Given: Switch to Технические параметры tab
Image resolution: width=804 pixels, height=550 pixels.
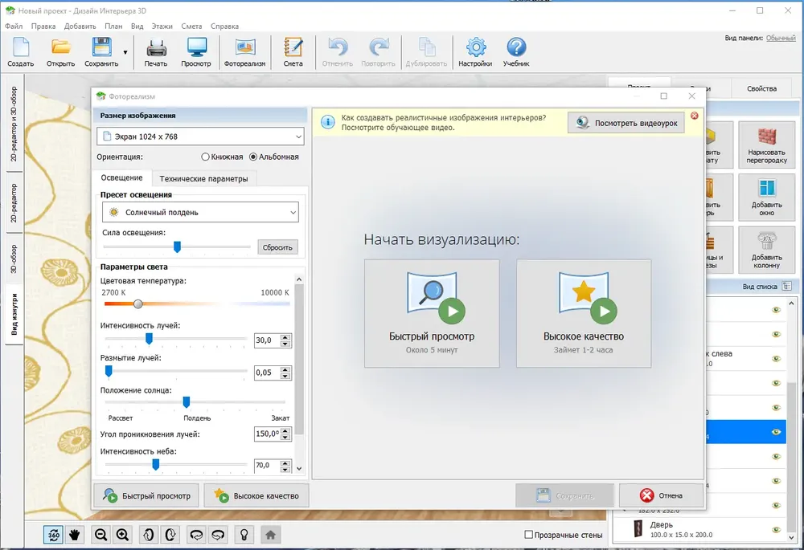Looking at the screenshot, I should (x=203, y=179).
